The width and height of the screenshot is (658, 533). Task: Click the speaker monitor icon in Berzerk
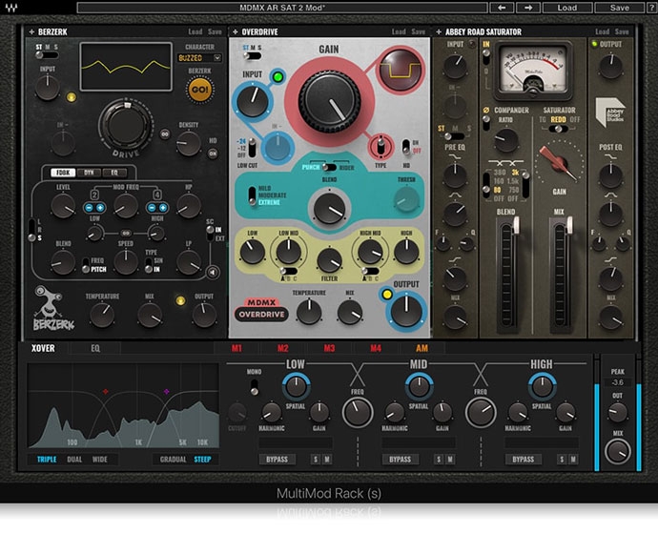click(212, 273)
